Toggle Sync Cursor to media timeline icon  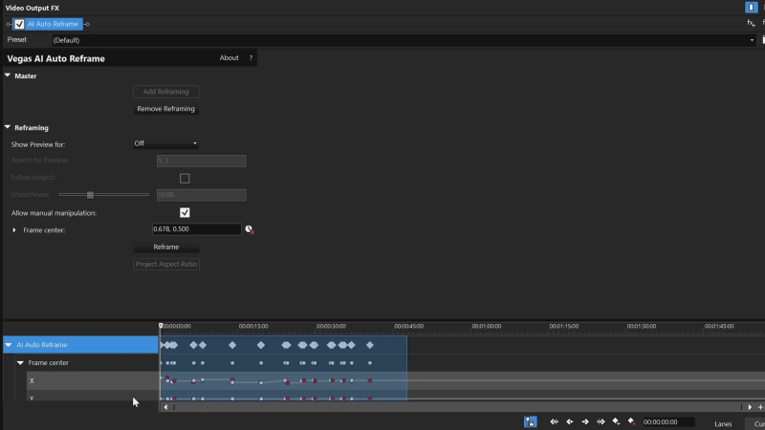[531, 421]
